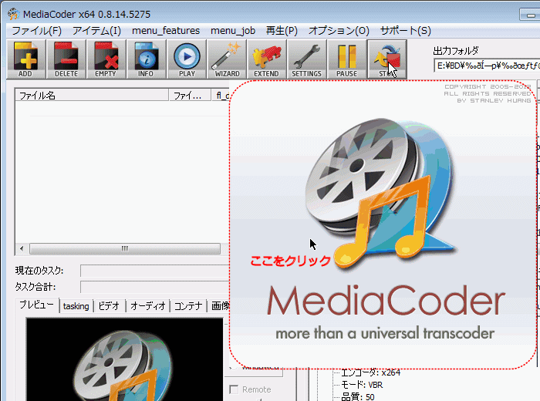This screenshot has height=401, width=540.
Task: Click the PAUSE toolbar icon
Action: (347, 59)
